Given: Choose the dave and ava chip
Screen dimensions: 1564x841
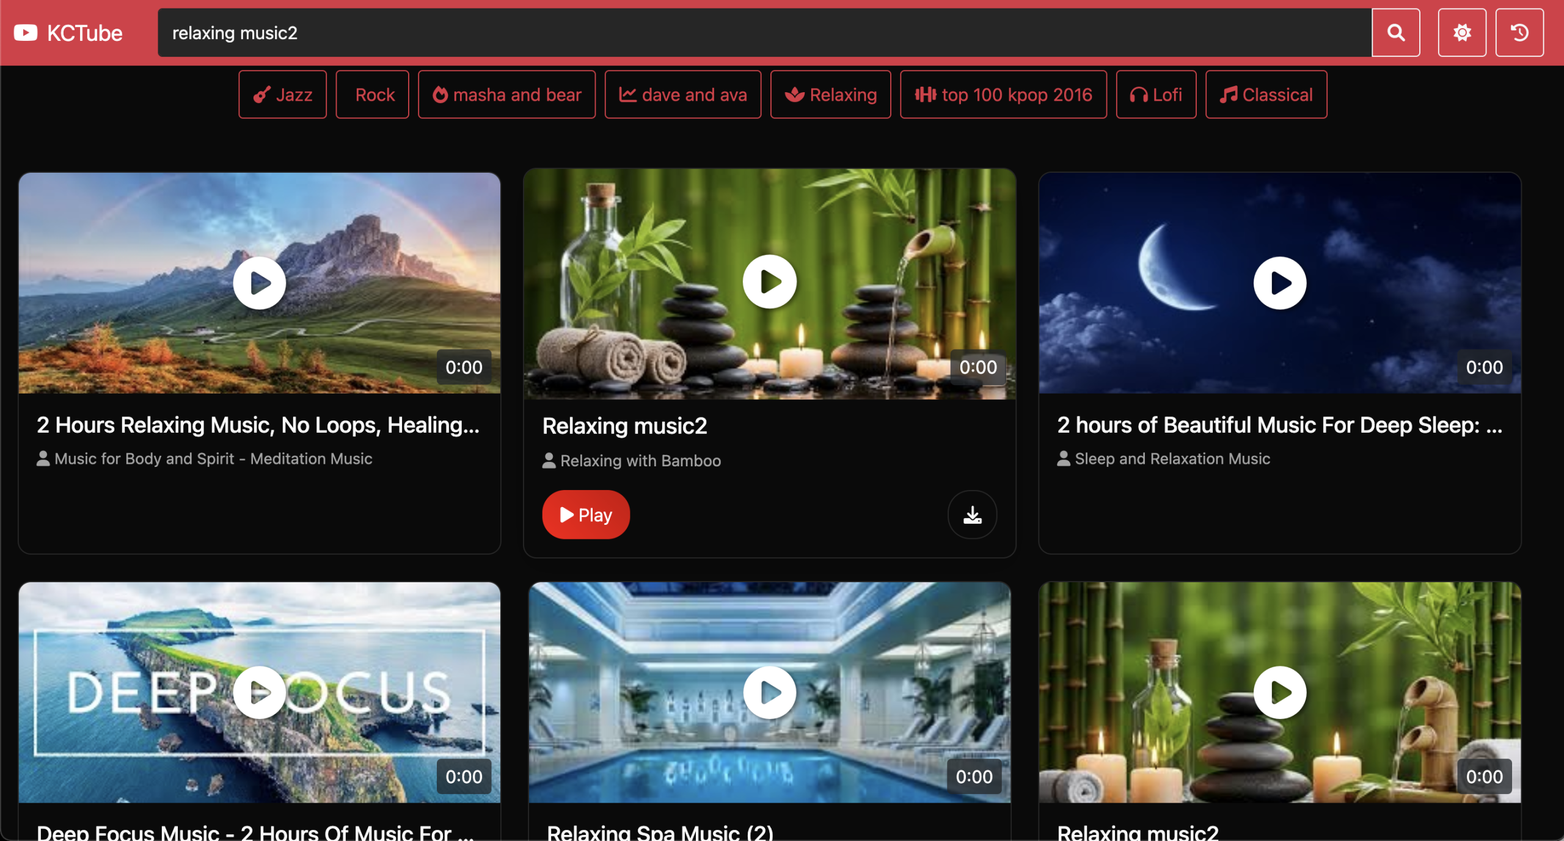Looking at the screenshot, I should pyautogui.click(x=683, y=95).
